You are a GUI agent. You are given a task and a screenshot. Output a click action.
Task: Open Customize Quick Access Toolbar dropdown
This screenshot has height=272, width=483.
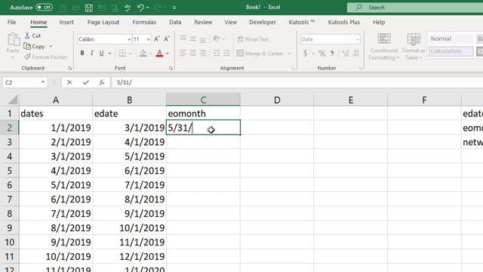(x=174, y=8)
